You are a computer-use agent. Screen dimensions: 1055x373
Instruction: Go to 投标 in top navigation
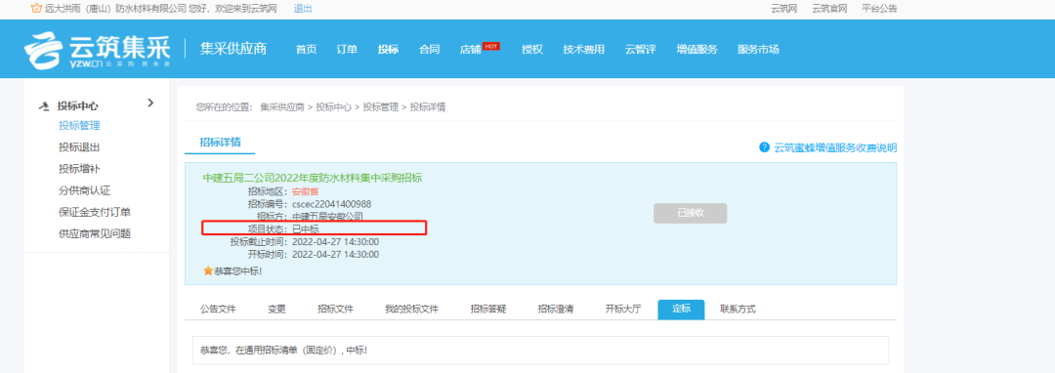coord(388,49)
